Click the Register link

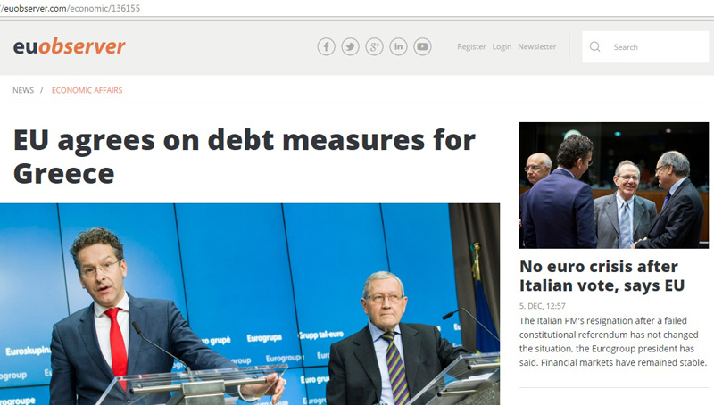471,47
